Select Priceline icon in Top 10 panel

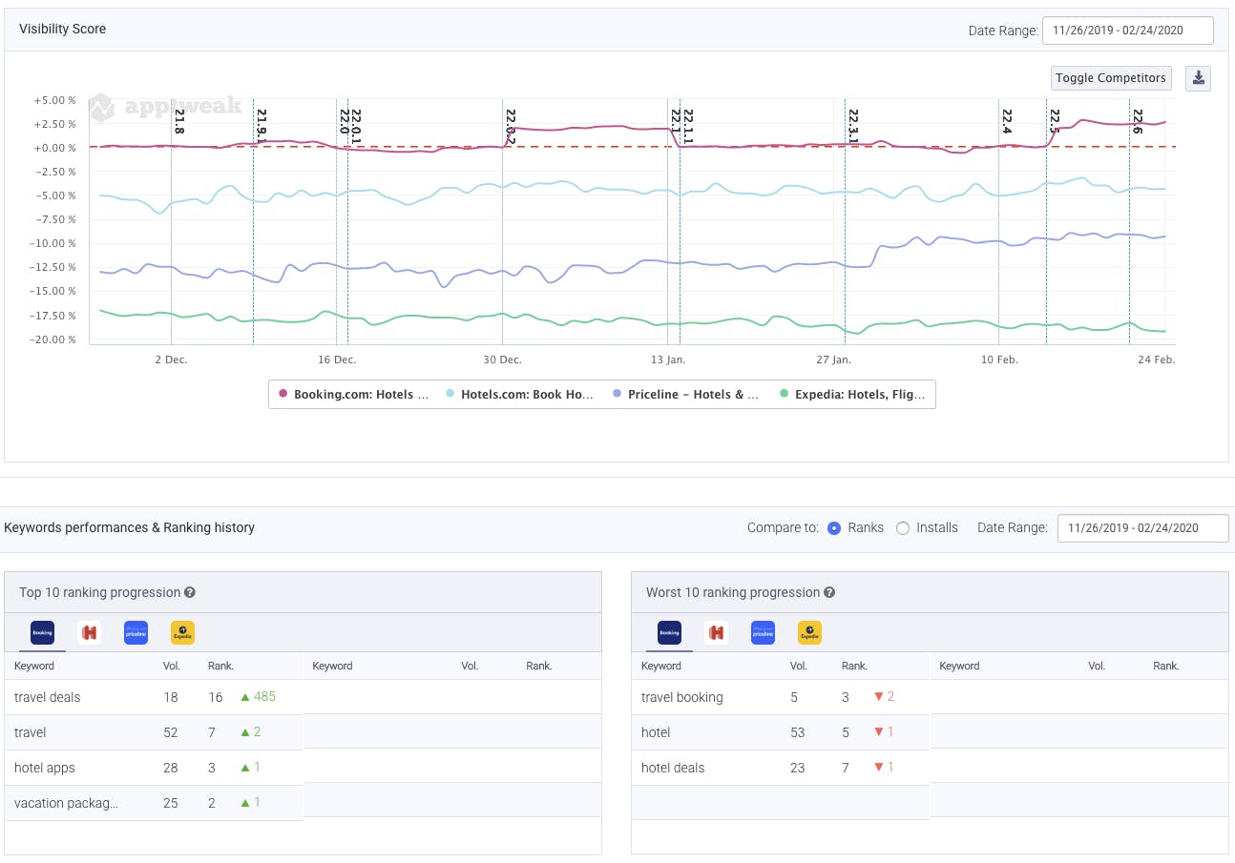(136, 632)
